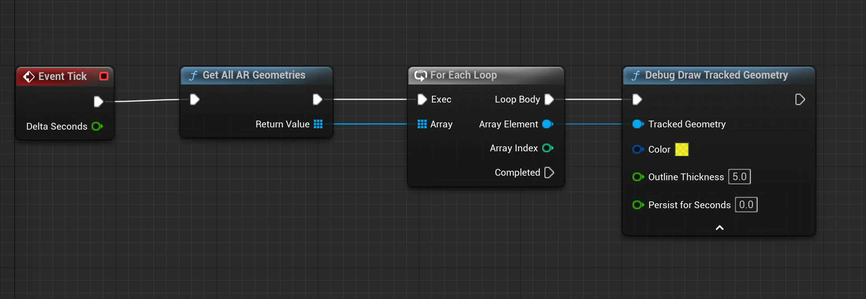Select the Debug Draw Tracked Geometry node title
Image resolution: width=866 pixels, height=299 pixels.
pos(717,75)
